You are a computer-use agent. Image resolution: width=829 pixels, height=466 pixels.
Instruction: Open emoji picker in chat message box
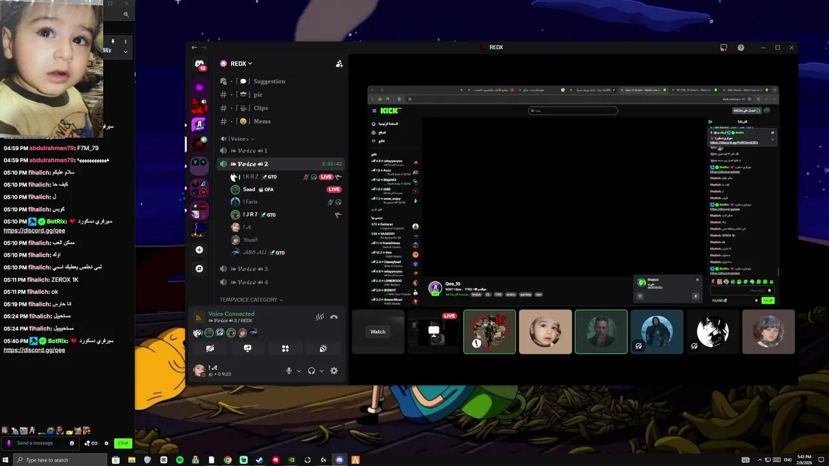(72, 443)
